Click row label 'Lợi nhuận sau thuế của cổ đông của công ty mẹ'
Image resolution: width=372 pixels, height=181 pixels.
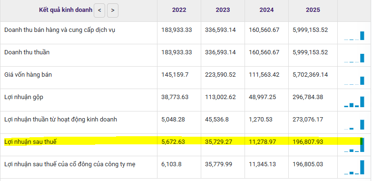tap(70, 164)
